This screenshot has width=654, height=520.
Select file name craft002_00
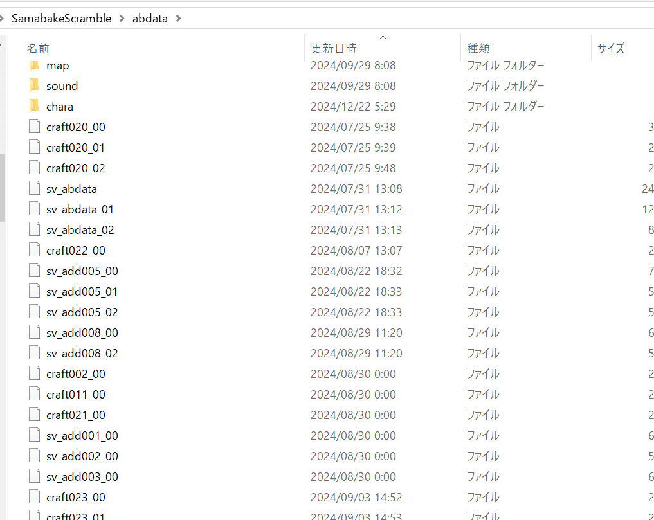click(x=75, y=374)
